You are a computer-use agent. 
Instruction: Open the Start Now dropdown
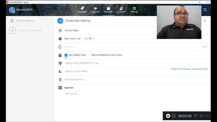tap(74, 39)
